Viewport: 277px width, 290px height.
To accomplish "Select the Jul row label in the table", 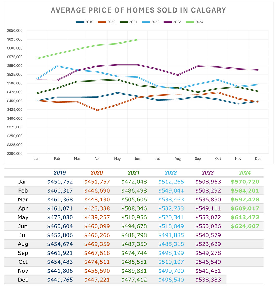I will (23, 235).
